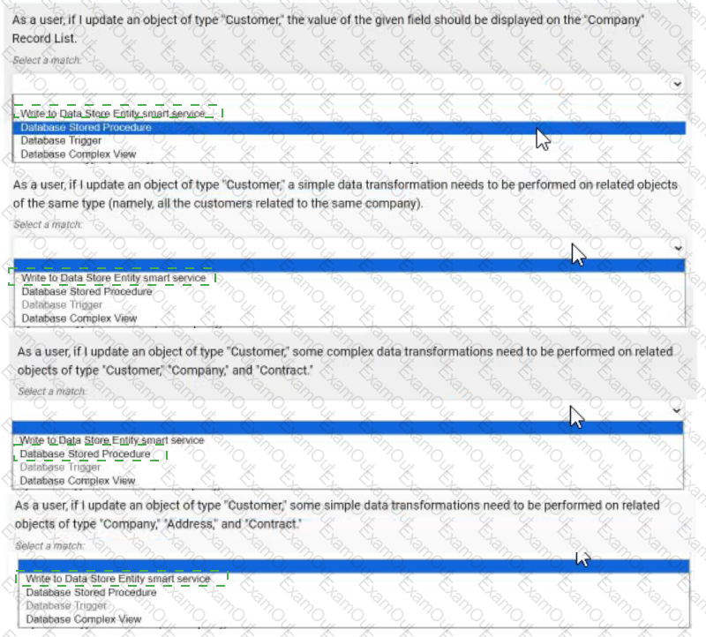Choose 'Write to Data Store Entity smart service' in first list
This screenshot has height=637, width=706.
(x=113, y=114)
